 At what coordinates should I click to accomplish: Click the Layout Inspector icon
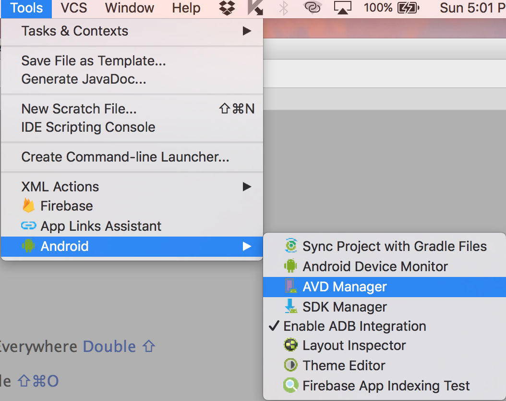tap(291, 345)
